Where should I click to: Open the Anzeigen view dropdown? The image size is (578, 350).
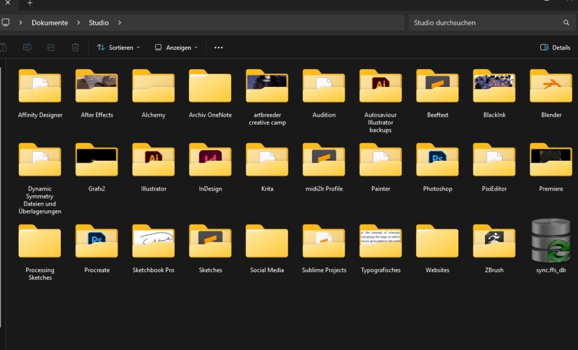(x=176, y=47)
